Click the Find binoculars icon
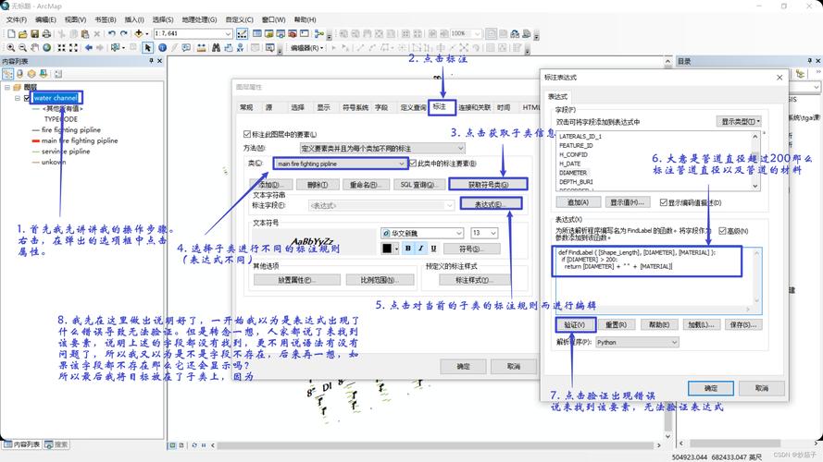This screenshot has width=823, height=462. coord(216,48)
